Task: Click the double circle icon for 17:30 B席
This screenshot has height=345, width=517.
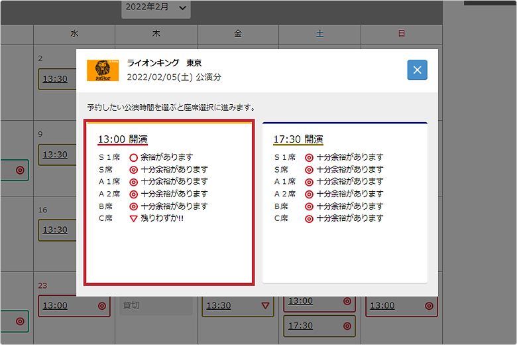Action: pyautogui.click(x=309, y=206)
